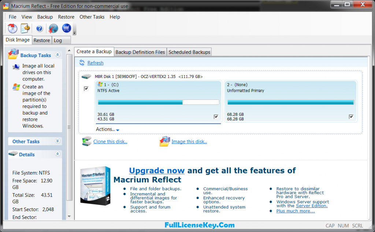Collapse the Details panel chevron

57,154
